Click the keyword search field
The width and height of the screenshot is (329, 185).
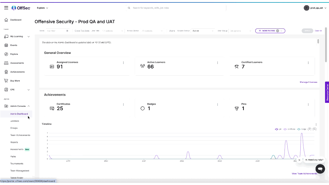177,8
